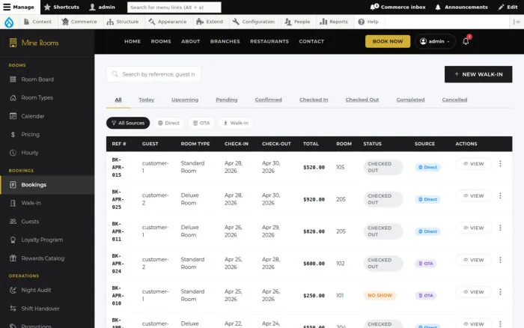Screen dimensions: 524x328
Task: Switch to the Upcoming tab
Action: tap(185, 100)
